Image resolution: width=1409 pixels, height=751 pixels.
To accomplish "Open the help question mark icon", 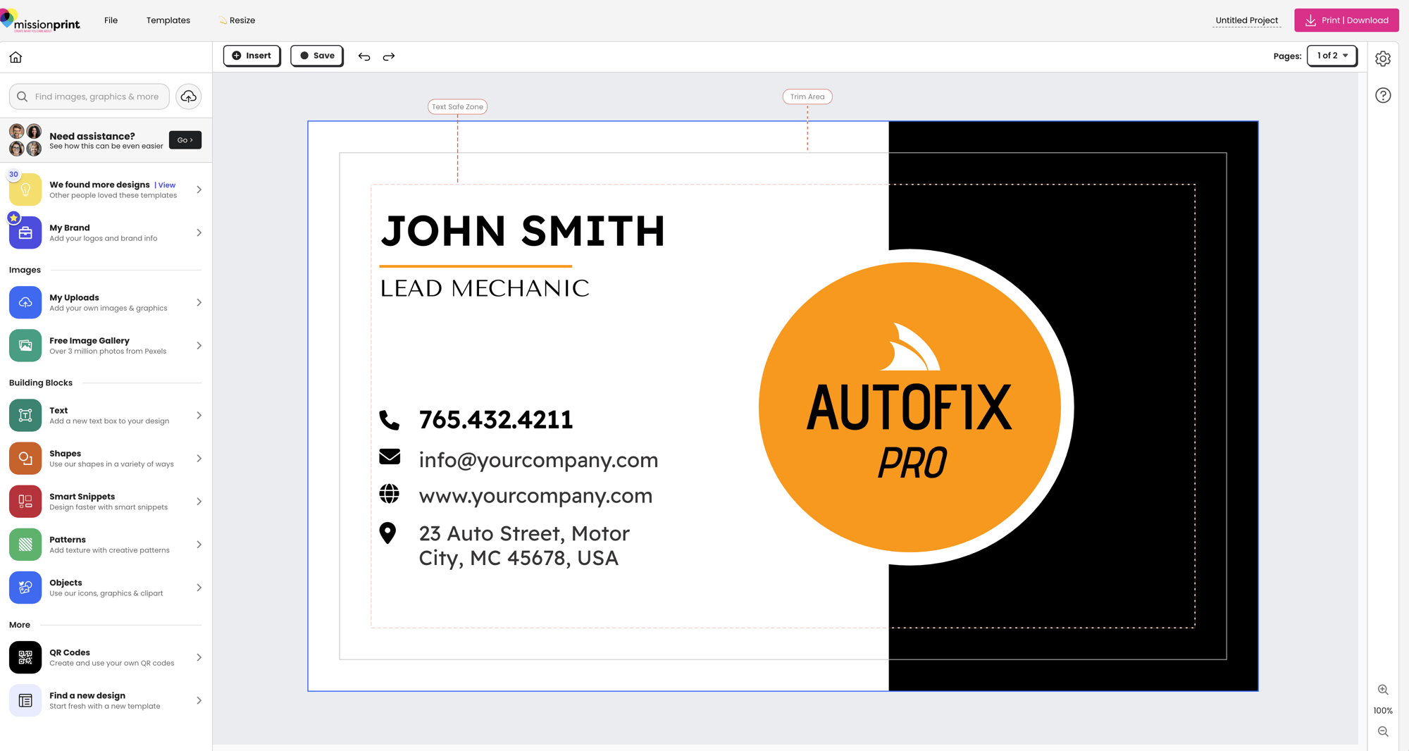I will tap(1383, 95).
